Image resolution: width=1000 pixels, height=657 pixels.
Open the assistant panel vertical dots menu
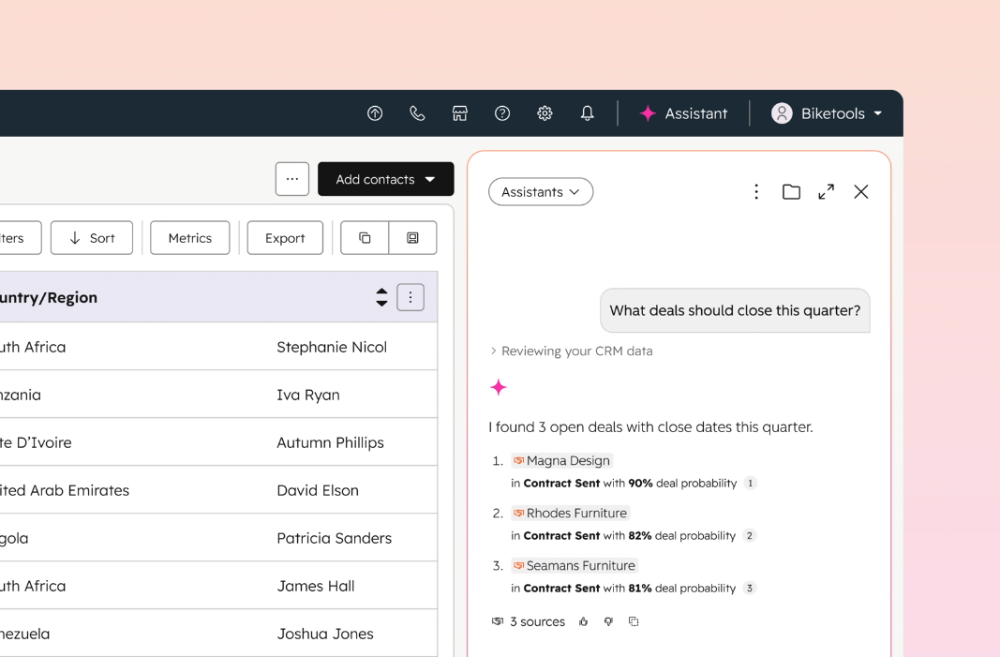(756, 192)
